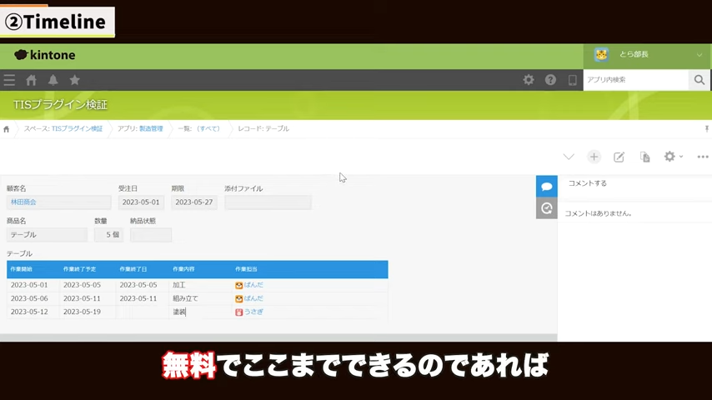
Task: Open notifications bell icon
Action: pyautogui.click(x=53, y=80)
